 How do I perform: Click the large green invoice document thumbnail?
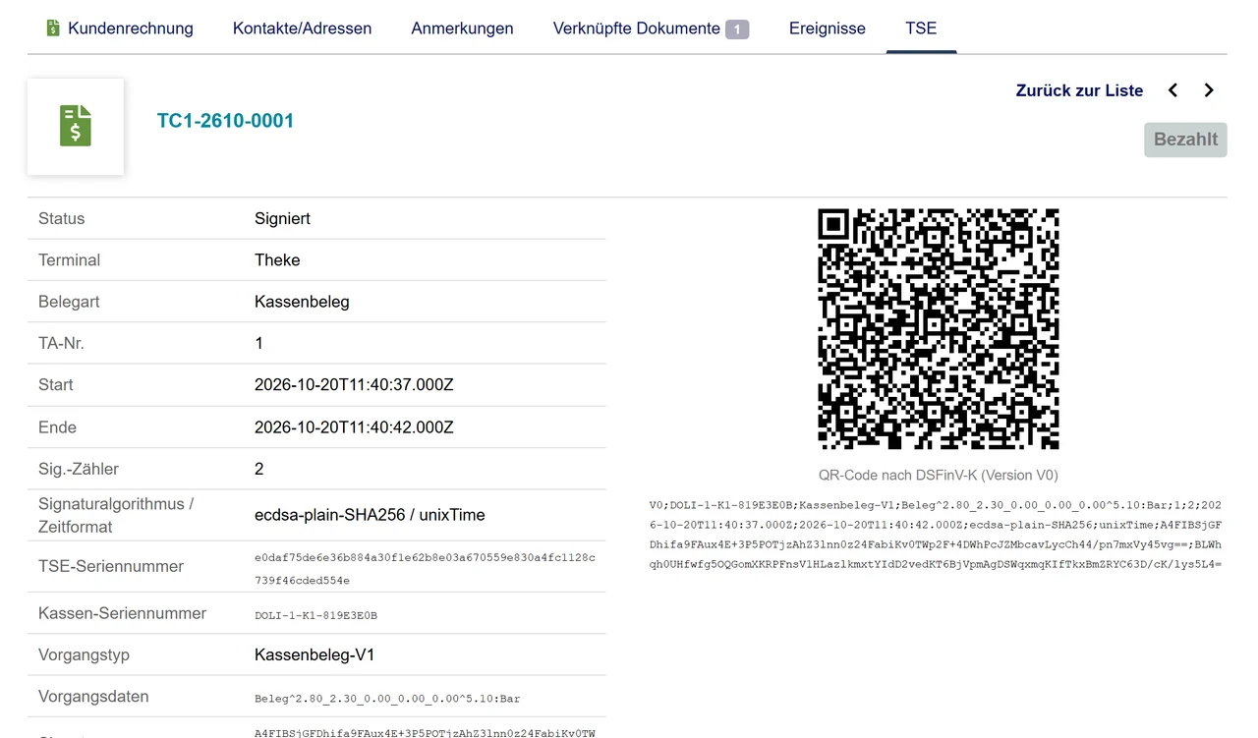(x=76, y=127)
